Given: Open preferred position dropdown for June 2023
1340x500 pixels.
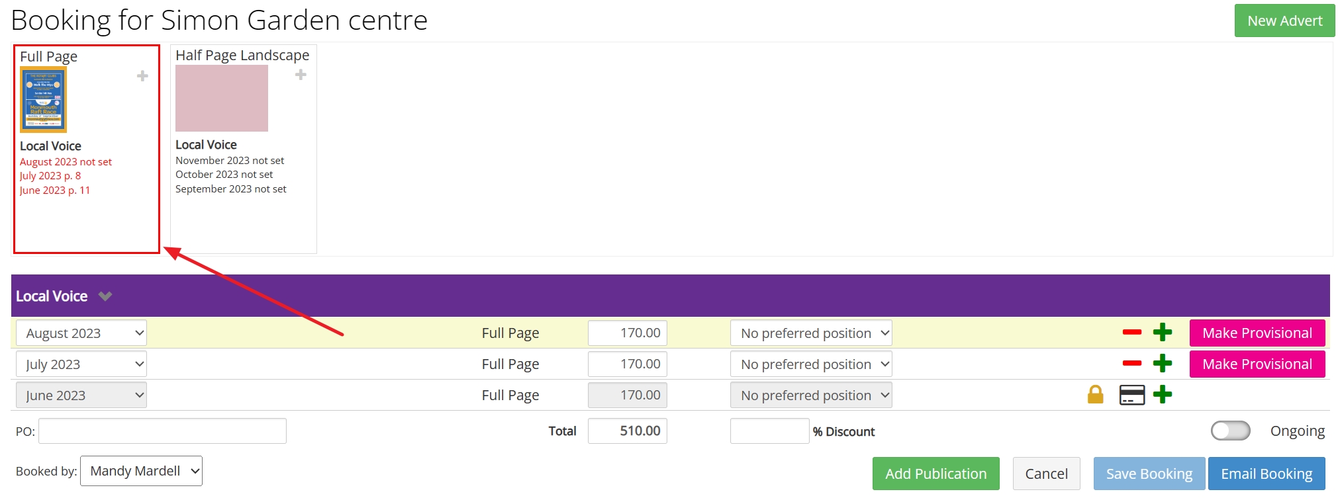Looking at the screenshot, I should click(x=811, y=395).
